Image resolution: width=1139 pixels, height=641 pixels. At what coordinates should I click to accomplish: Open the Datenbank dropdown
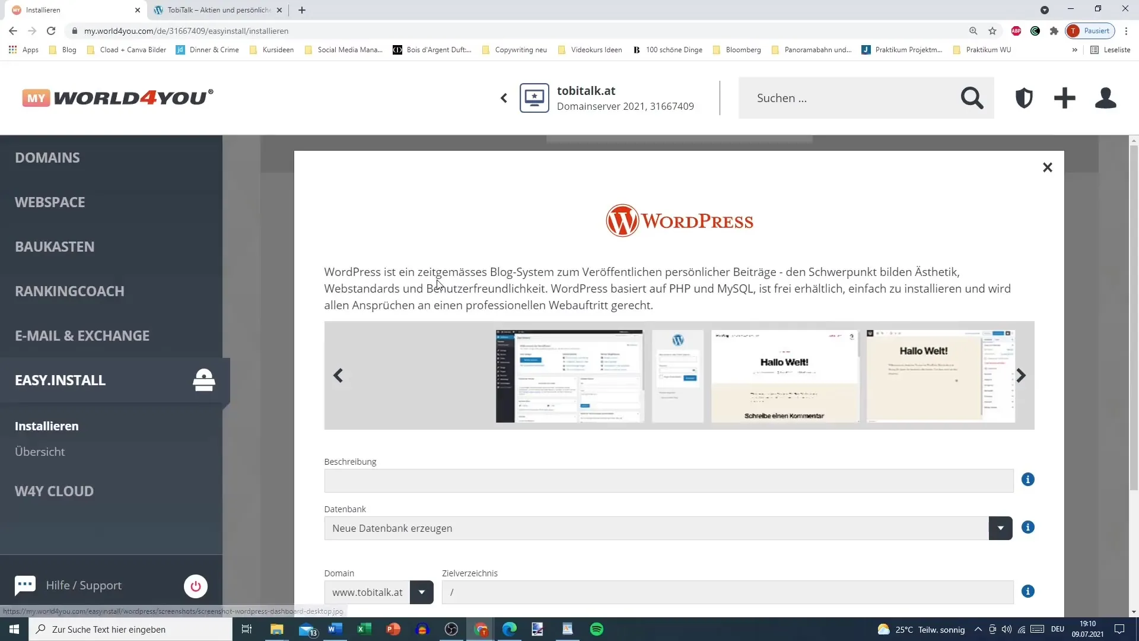[1000, 528]
